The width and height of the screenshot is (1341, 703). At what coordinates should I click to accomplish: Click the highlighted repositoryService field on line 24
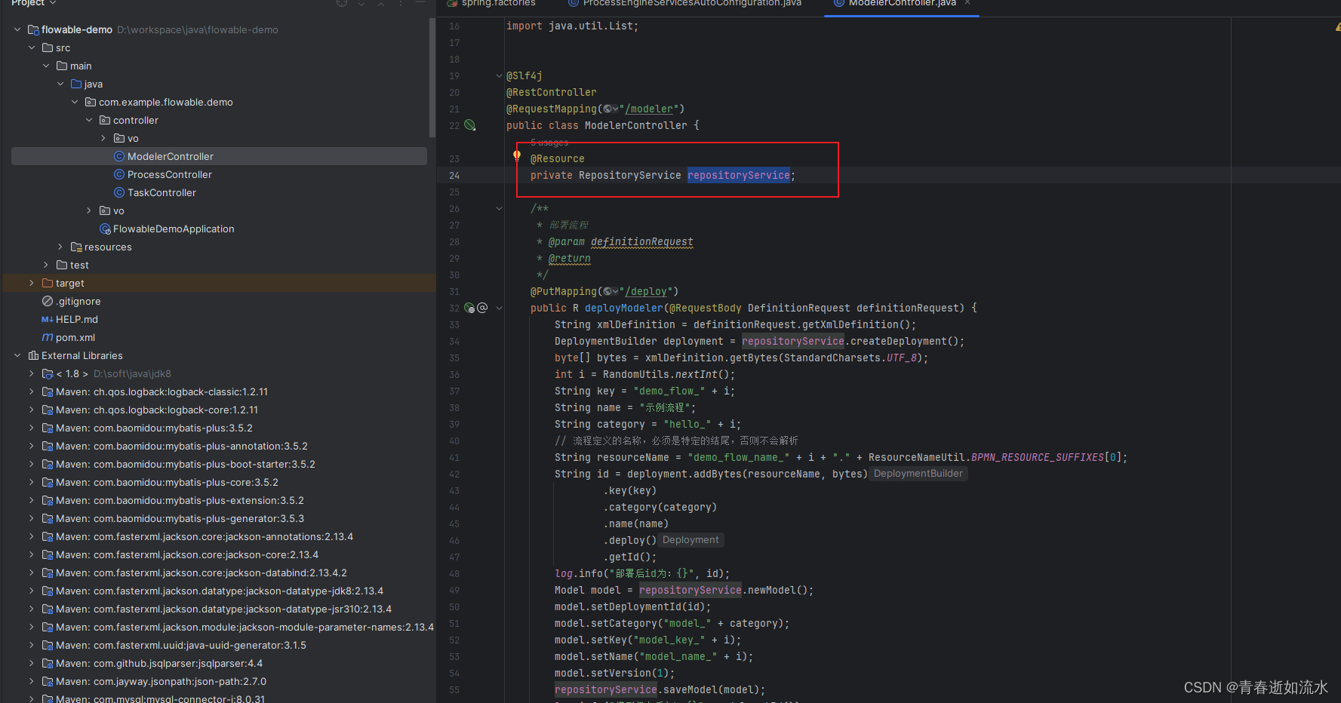click(x=738, y=175)
